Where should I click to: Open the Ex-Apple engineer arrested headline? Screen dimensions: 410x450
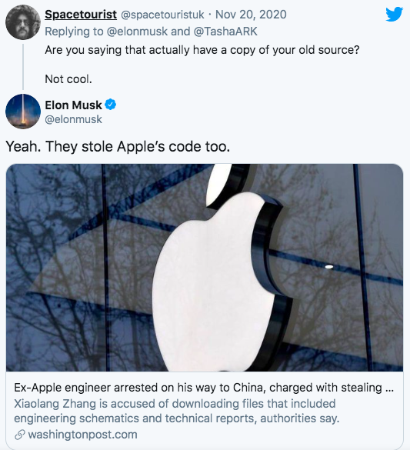[x=204, y=388]
